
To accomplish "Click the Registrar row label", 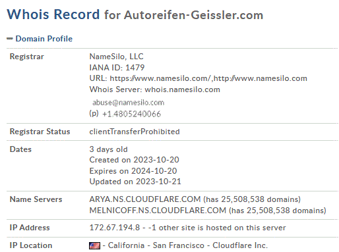I will [x=27, y=57].
